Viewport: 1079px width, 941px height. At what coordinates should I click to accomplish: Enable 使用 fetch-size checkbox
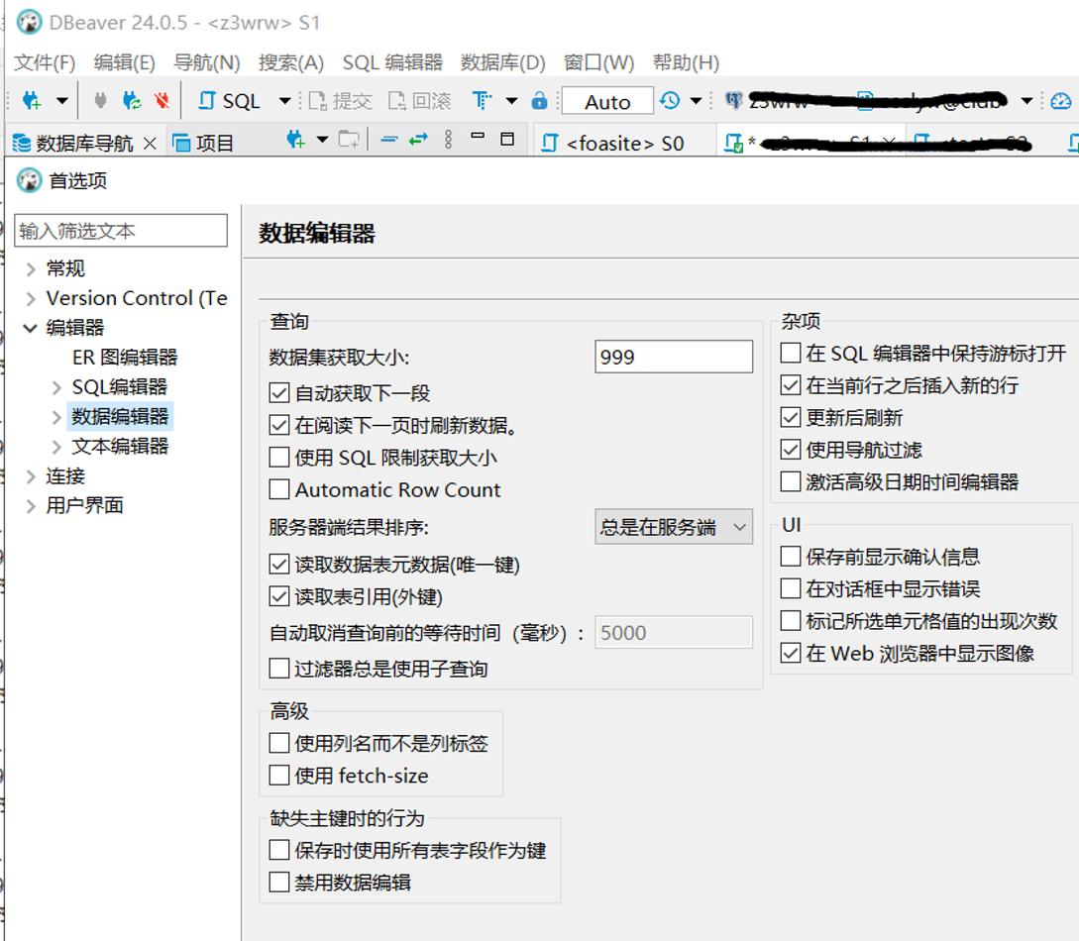tap(278, 776)
